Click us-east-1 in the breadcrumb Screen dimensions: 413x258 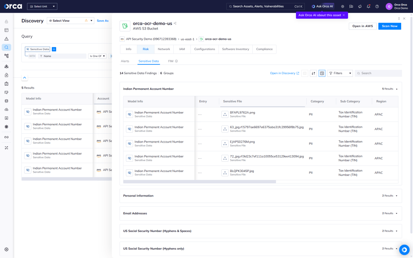tap(187, 39)
